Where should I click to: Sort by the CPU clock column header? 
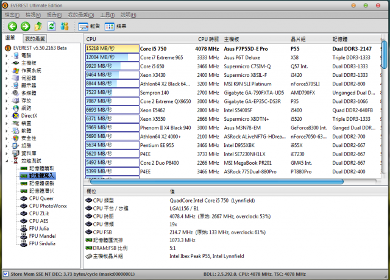[x=208, y=39]
